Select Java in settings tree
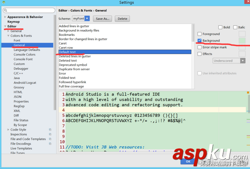This screenshot has height=169, width=250. [16, 78]
